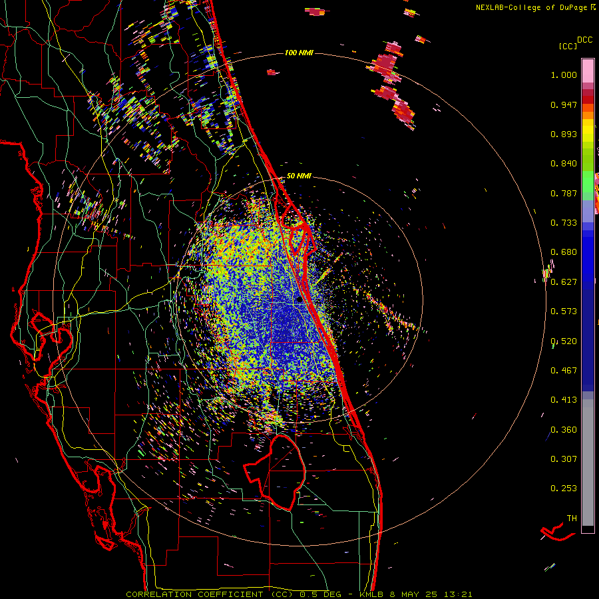Click the 0.680 color scale value

(564, 252)
